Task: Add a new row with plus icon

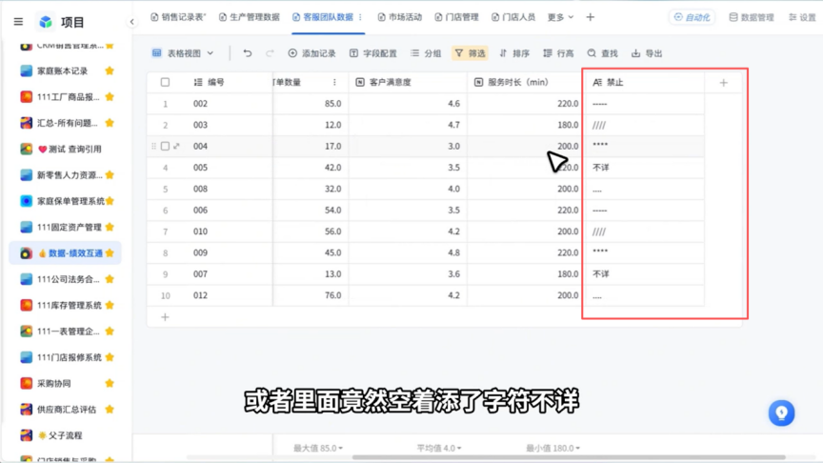Action: coord(165,317)
